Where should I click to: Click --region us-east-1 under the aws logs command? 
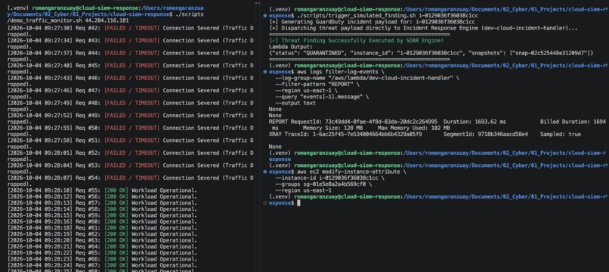(x=307, y=91)
